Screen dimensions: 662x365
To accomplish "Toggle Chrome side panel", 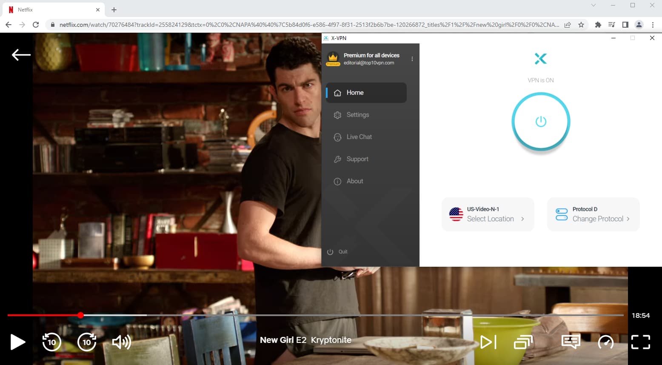I will 625,25.
